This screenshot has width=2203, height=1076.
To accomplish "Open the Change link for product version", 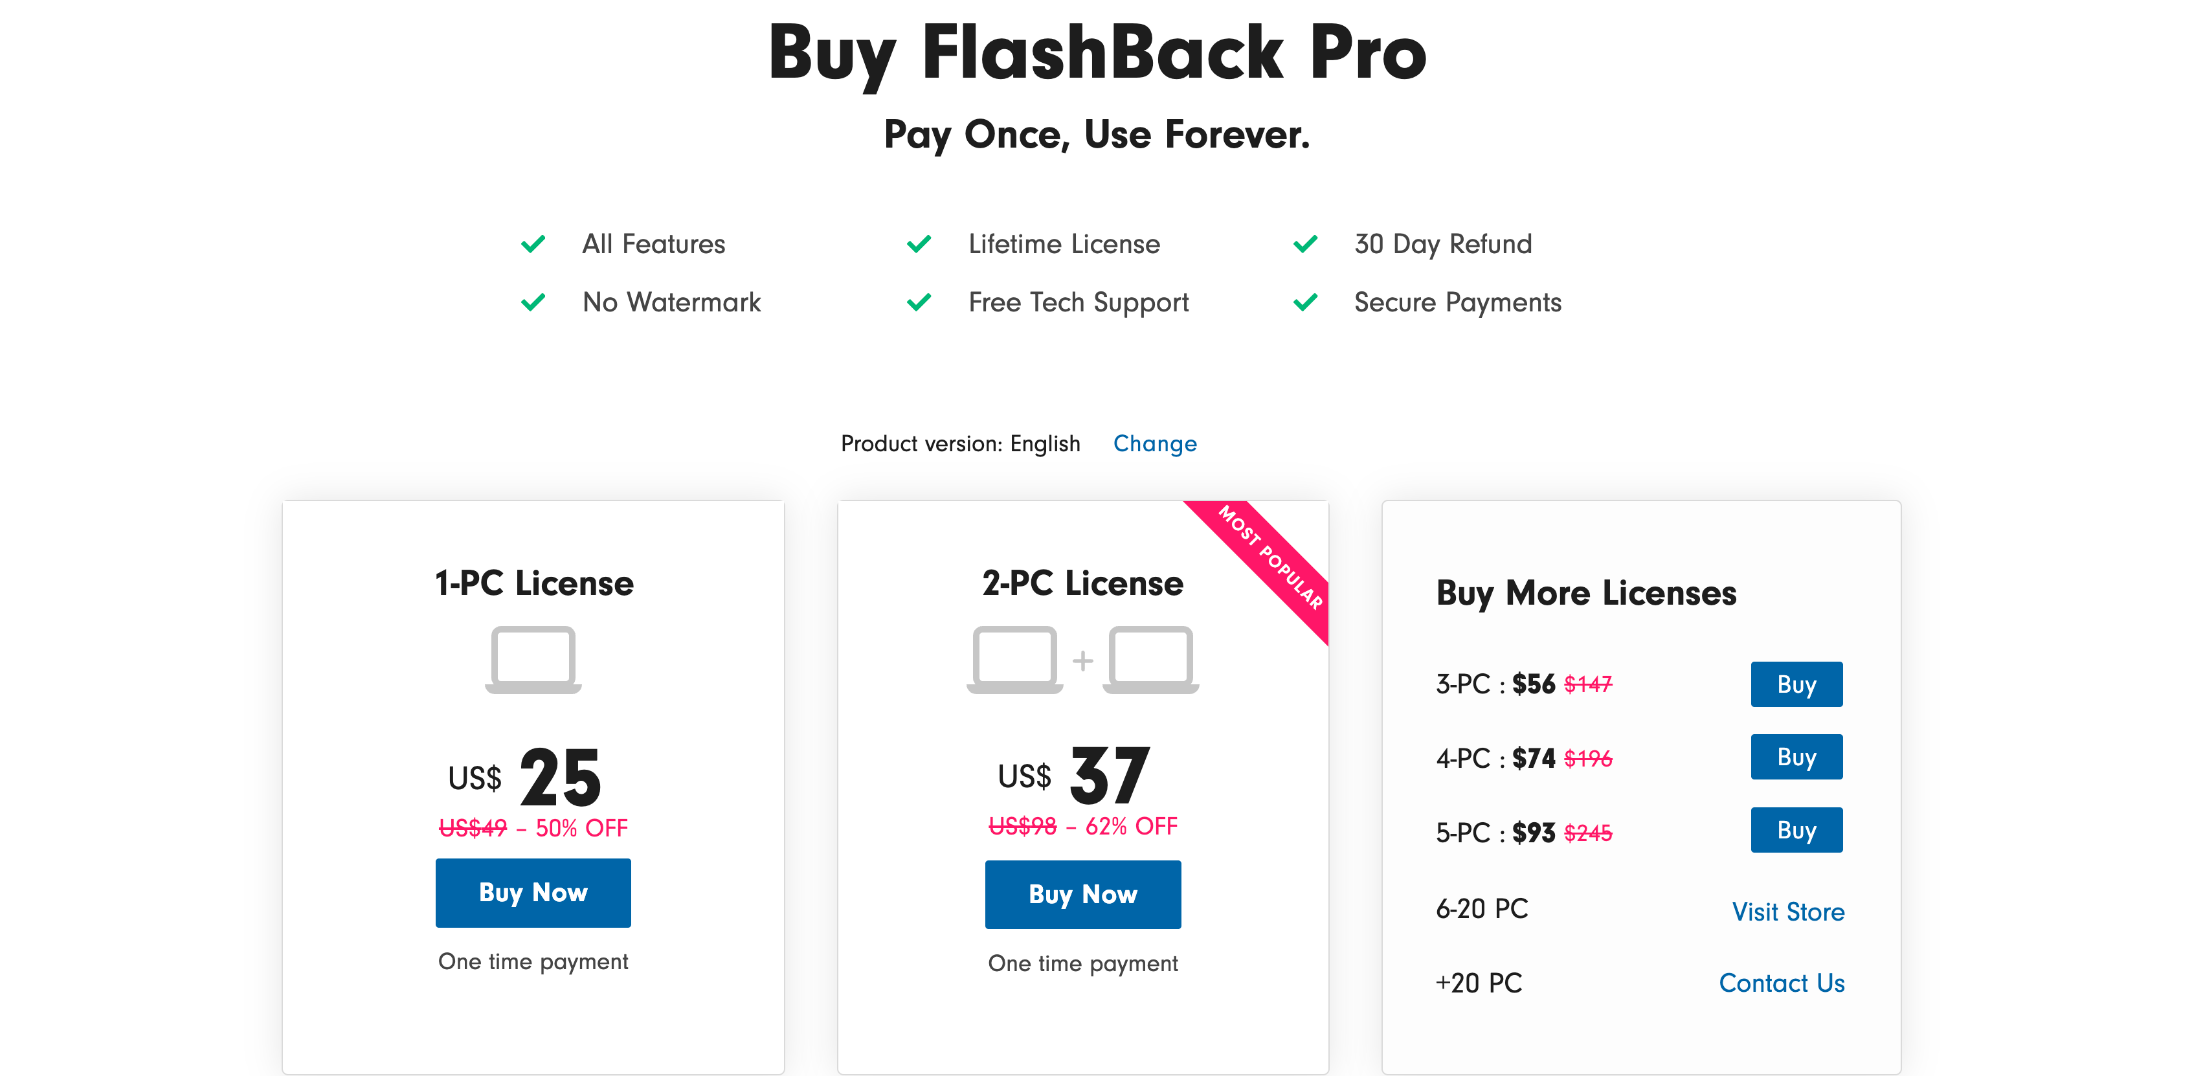I will tap(1154, 443).
